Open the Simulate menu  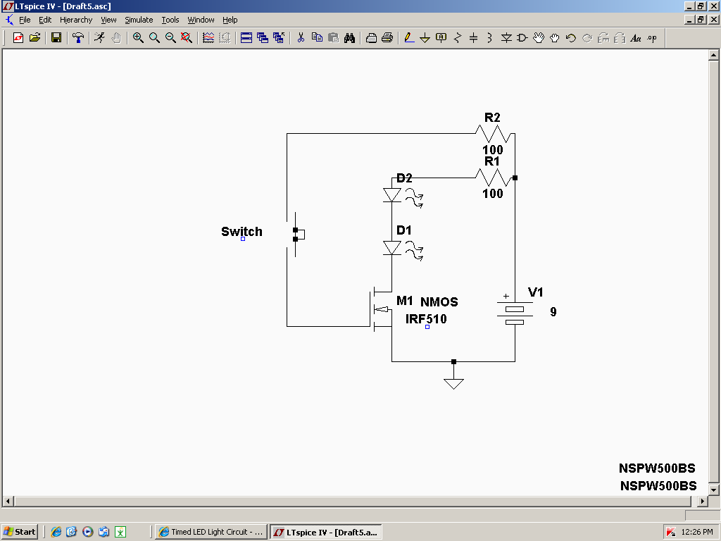point(139,20)
